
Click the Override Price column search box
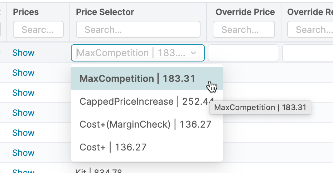tap(243, 29)
